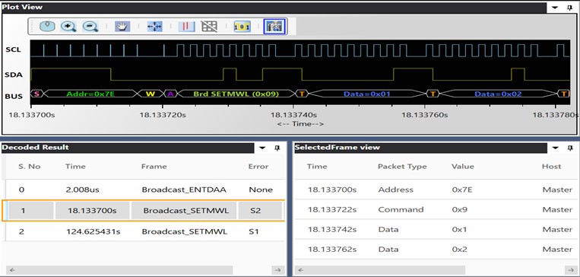The height and width of the screenshot is (277, 580).
Task: Click the S1 error cell
Action: [x=254, y=232]
